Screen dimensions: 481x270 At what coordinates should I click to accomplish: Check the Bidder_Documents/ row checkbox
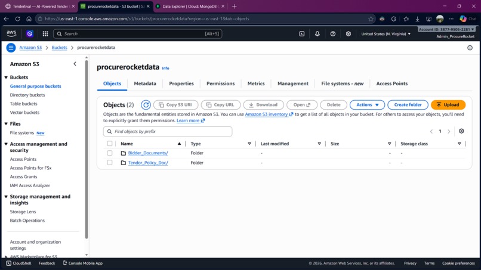[x=110, y=153]
